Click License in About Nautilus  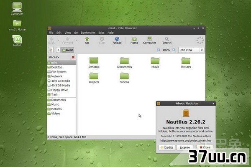point(185,147)
